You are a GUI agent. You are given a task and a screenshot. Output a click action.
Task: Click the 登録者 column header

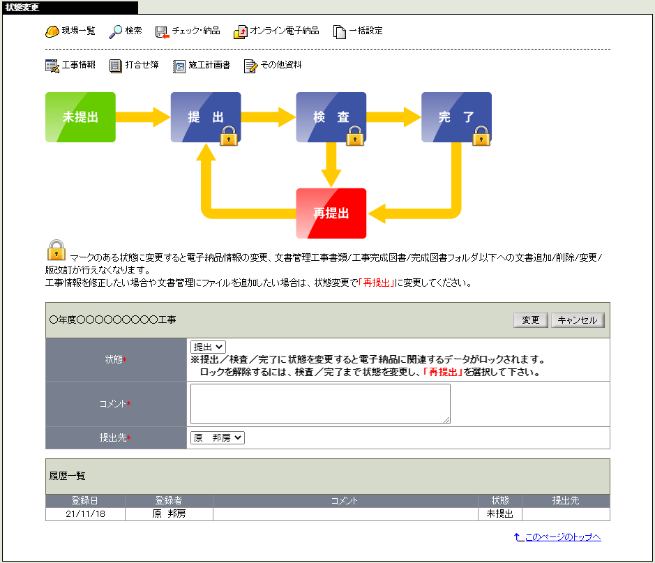point(169,500)
